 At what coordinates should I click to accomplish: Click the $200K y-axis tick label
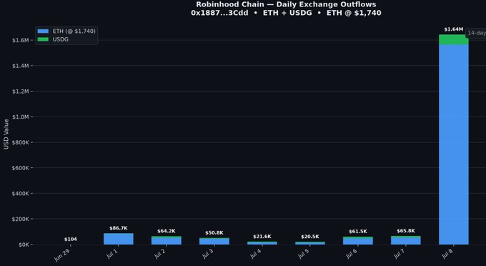coord(21,219)
